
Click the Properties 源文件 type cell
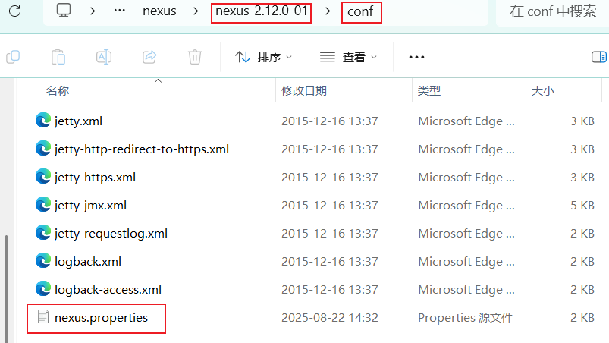pyautogui.click(x=466, y=318)
